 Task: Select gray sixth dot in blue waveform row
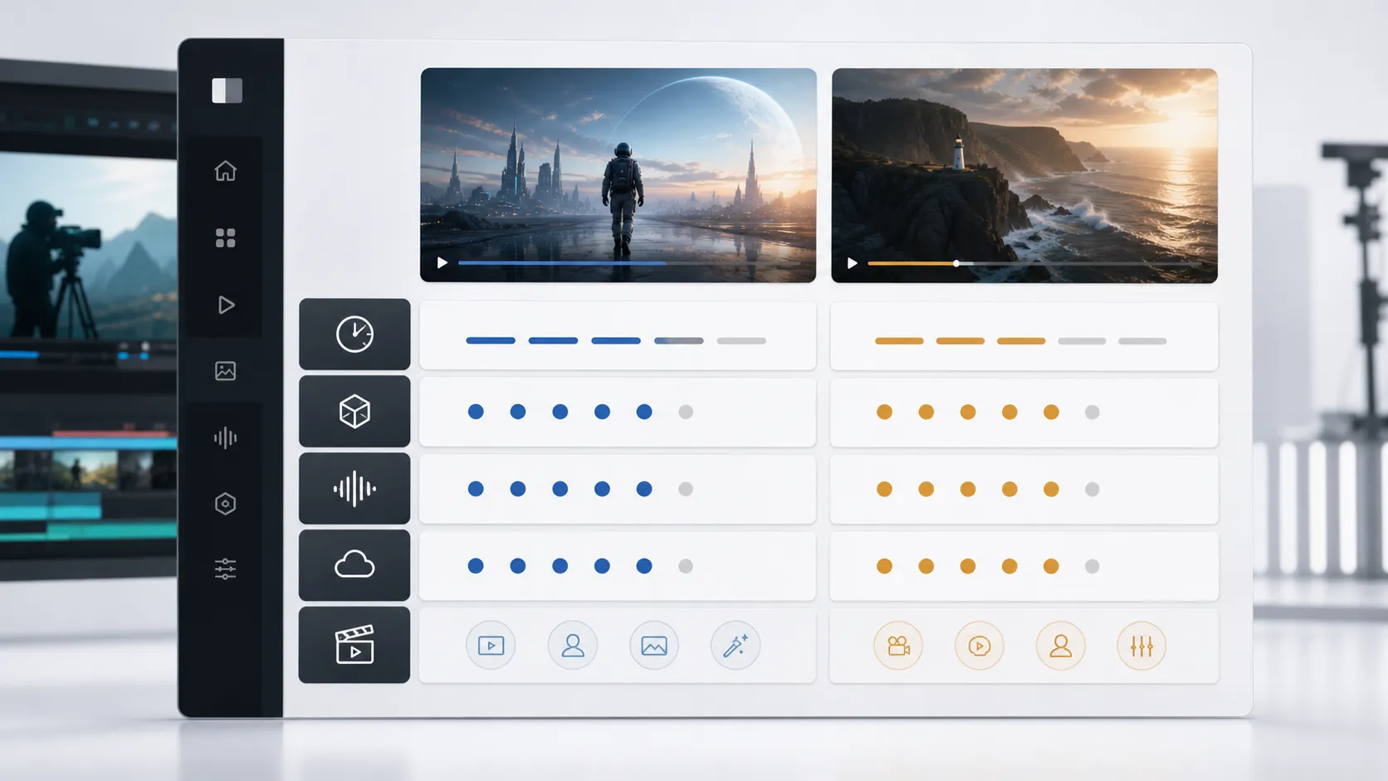(686, 489)
